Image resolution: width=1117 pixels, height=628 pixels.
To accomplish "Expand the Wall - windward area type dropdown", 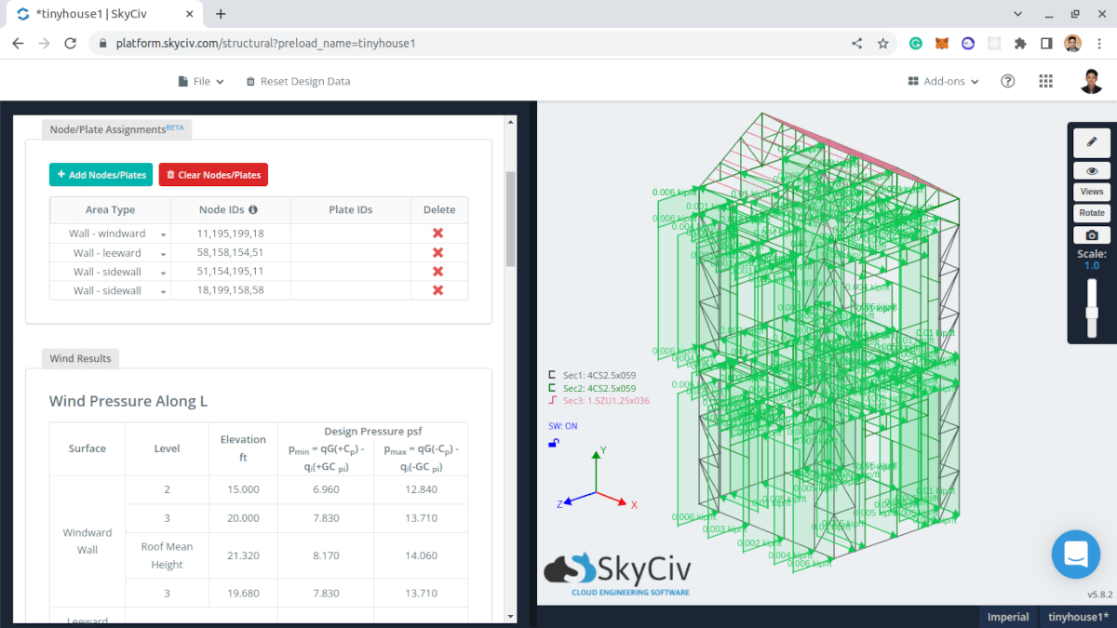I will click(163, 234).
